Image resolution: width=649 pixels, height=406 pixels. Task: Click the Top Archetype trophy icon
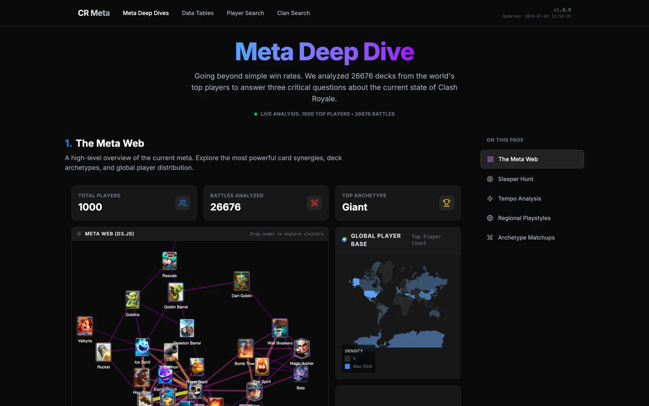[x=446, y=203]
